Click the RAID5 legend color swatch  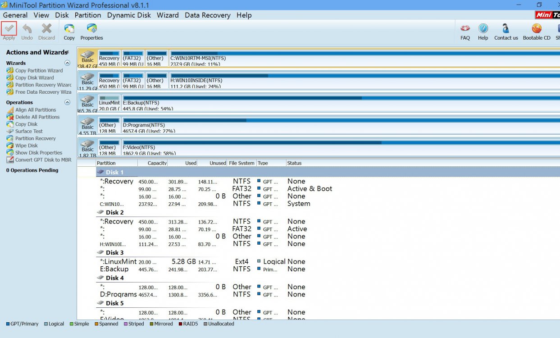[180, 324]
